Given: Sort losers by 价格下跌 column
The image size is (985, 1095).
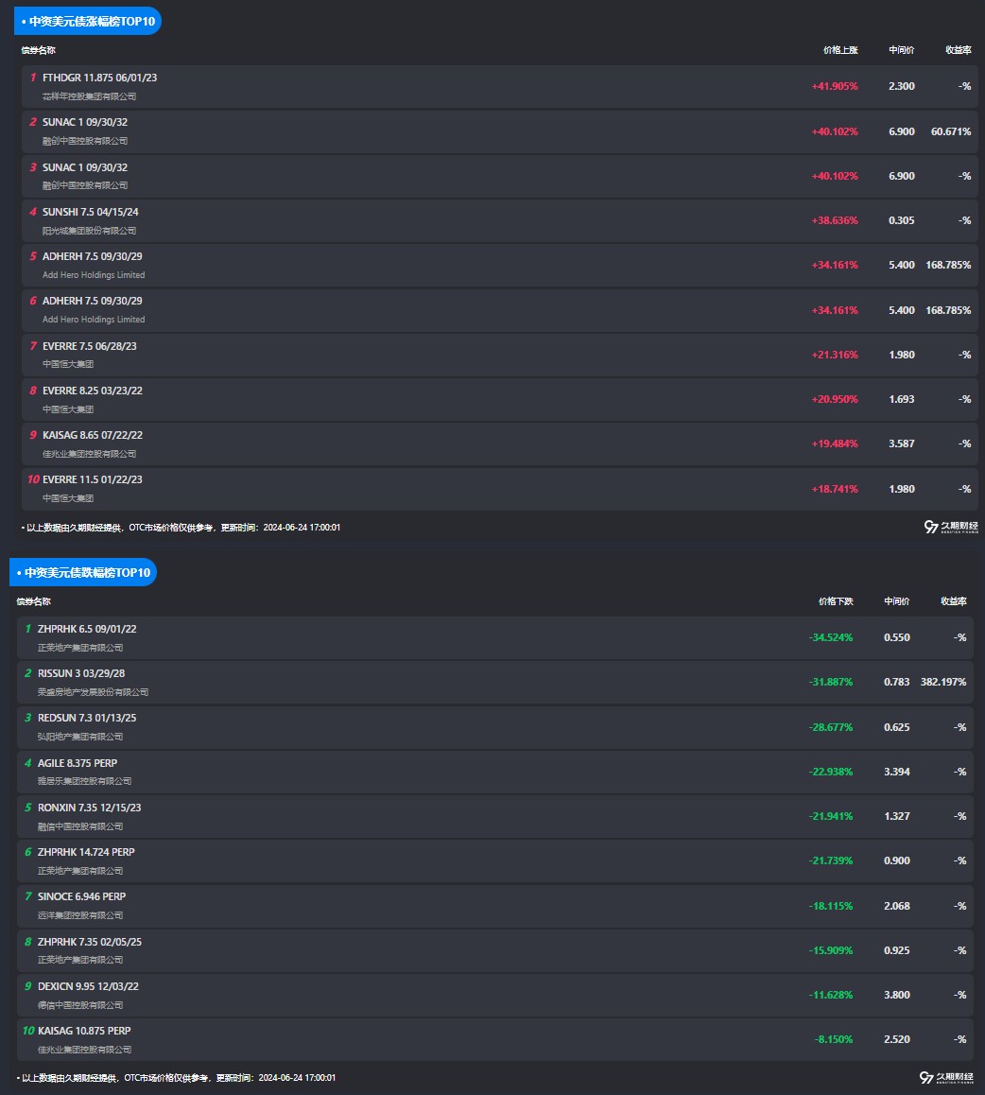Looking at the screenshot, I should click(836, 601).
